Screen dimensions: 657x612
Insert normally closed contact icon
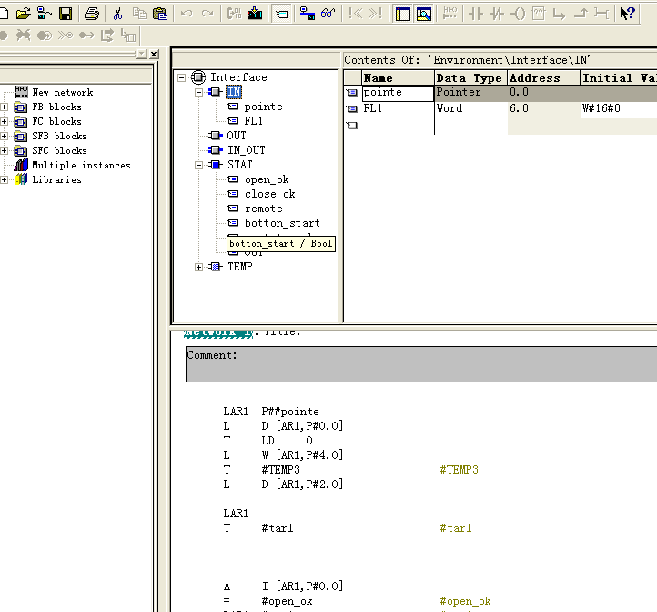tap(497, 14)
